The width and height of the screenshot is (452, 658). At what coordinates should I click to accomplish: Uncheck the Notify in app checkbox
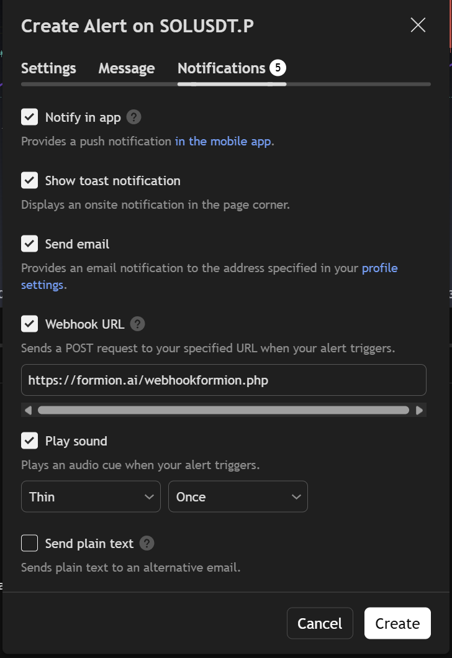coord(30,117)
